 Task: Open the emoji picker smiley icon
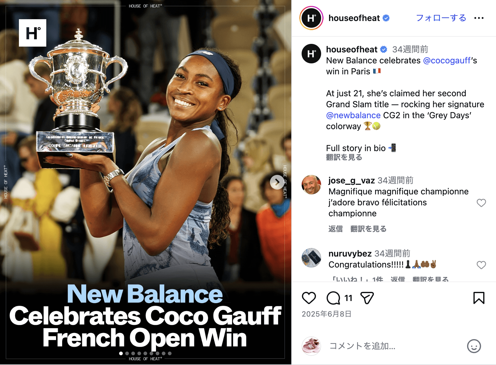coord(474,346)
